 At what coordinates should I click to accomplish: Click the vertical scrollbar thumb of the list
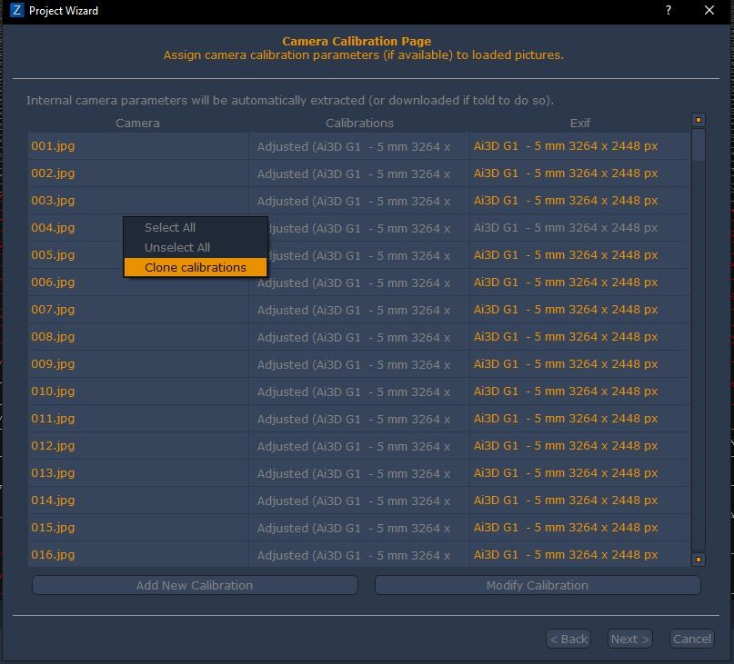[x=699, y=145]
